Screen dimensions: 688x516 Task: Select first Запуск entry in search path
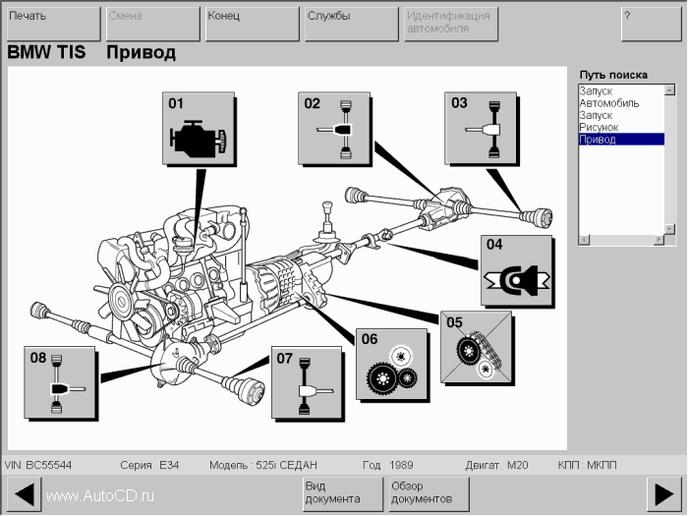click(621, 91)
